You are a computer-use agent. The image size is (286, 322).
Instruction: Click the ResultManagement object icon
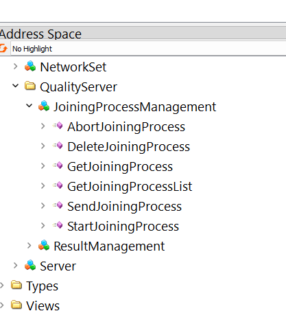point(44,246)
